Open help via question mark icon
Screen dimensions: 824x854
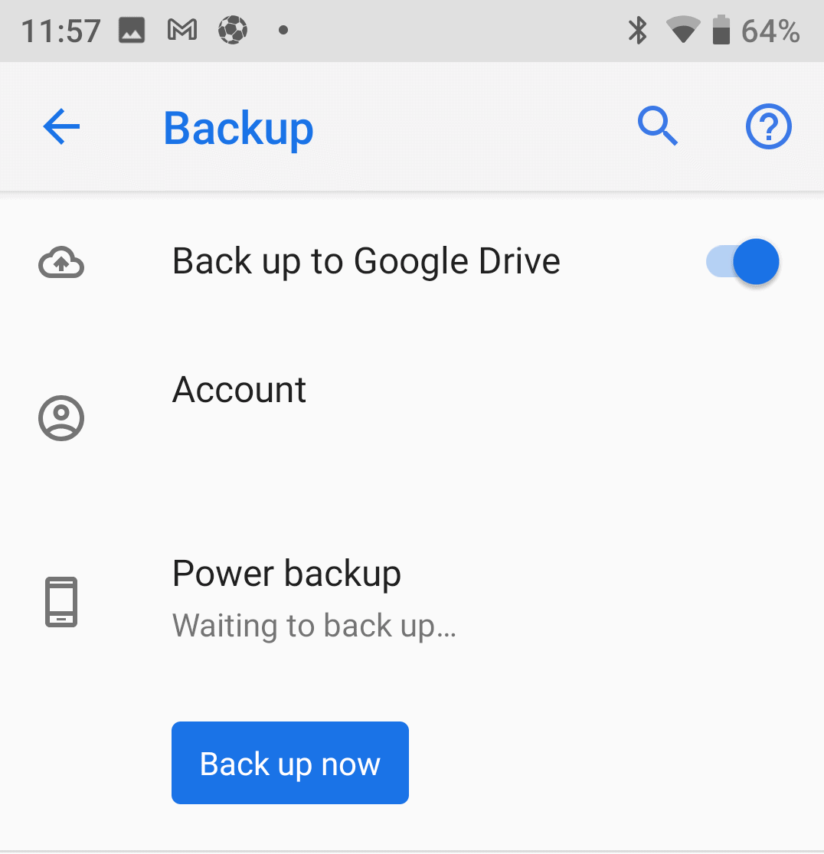click(x=768, y=126)
